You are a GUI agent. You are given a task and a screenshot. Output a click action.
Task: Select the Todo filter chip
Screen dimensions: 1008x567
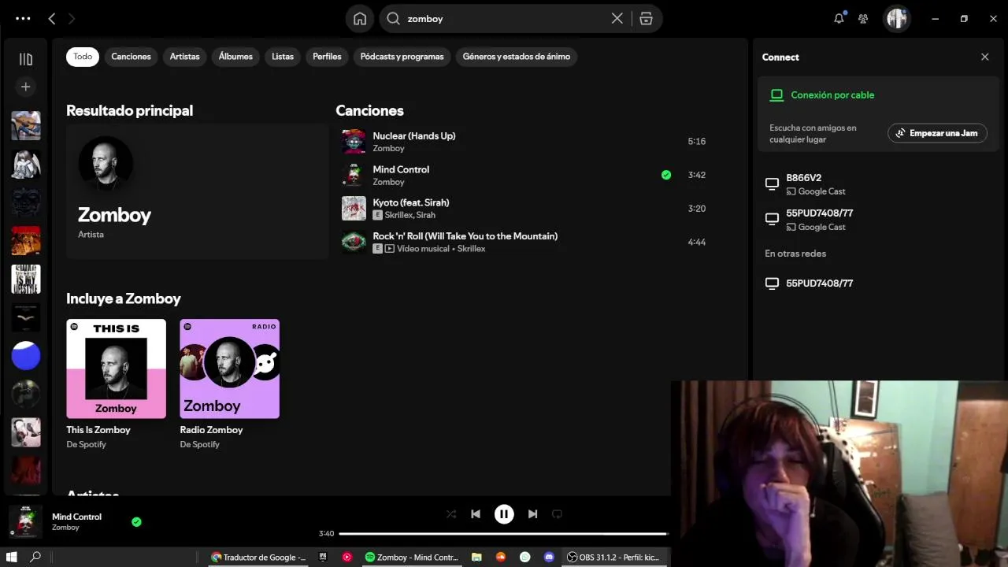(x=83, y=57)
